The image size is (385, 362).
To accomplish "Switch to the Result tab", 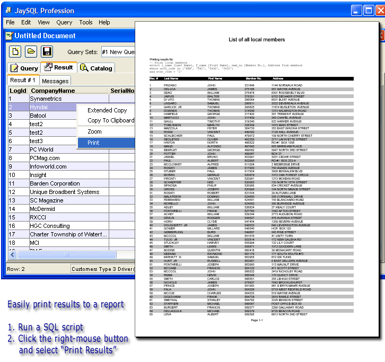I will coord(59,67).
